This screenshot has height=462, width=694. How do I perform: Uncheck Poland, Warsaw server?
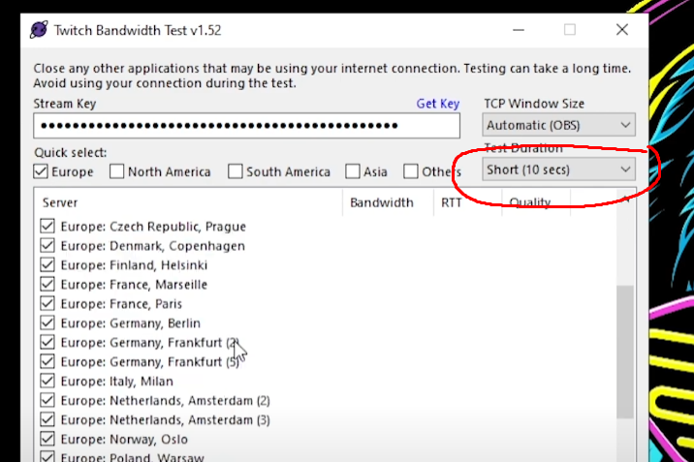(x=47, y=457)
